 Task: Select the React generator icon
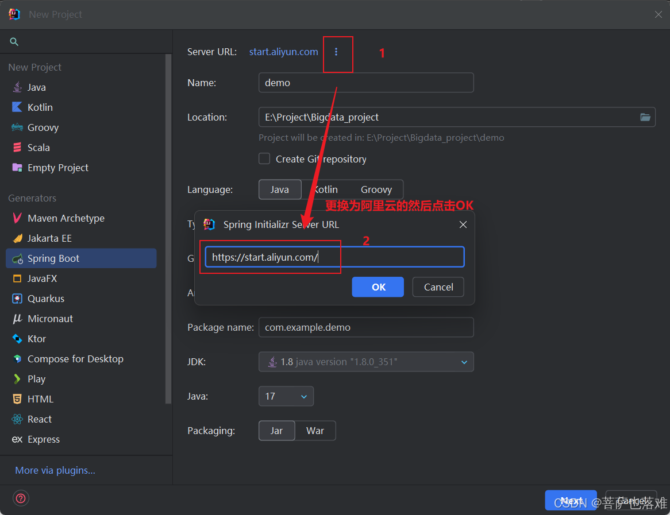[17, 419]
